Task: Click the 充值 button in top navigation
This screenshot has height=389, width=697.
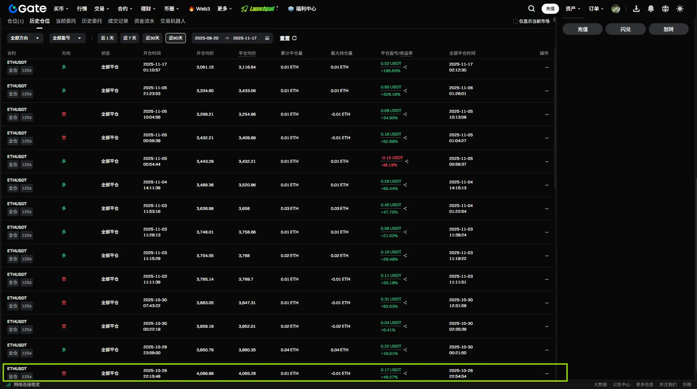Action: click(550, 9)
